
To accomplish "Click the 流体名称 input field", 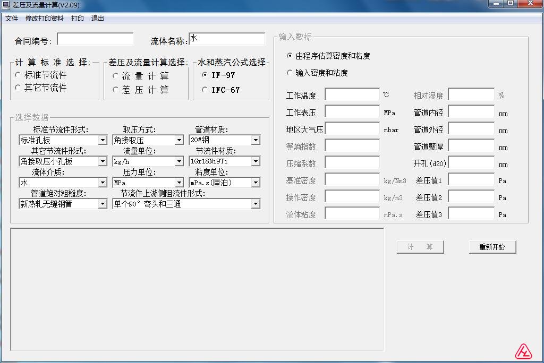I will [227, 39].
